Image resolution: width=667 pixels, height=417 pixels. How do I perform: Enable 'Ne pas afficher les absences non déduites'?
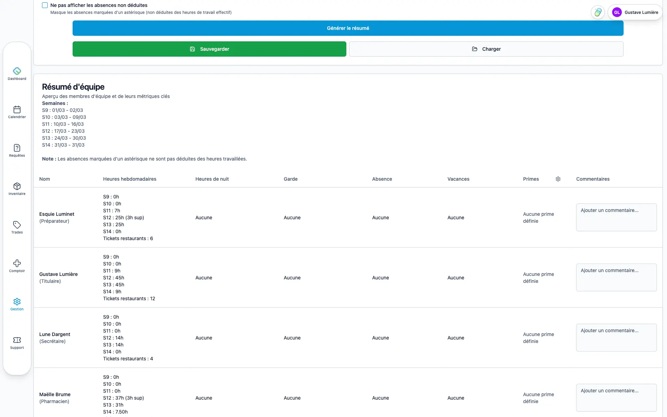[x=45, y=5]
